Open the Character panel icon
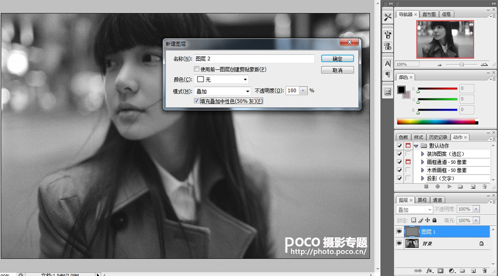This screenshot has width=498, height=276. pos(387,63)
